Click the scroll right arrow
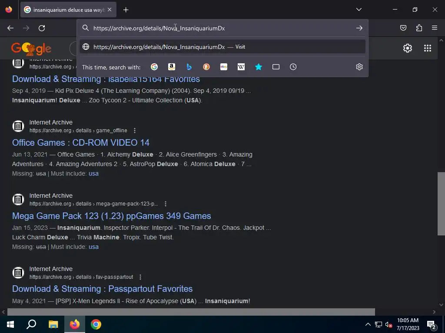445x333 pixels. click(434, 312)
